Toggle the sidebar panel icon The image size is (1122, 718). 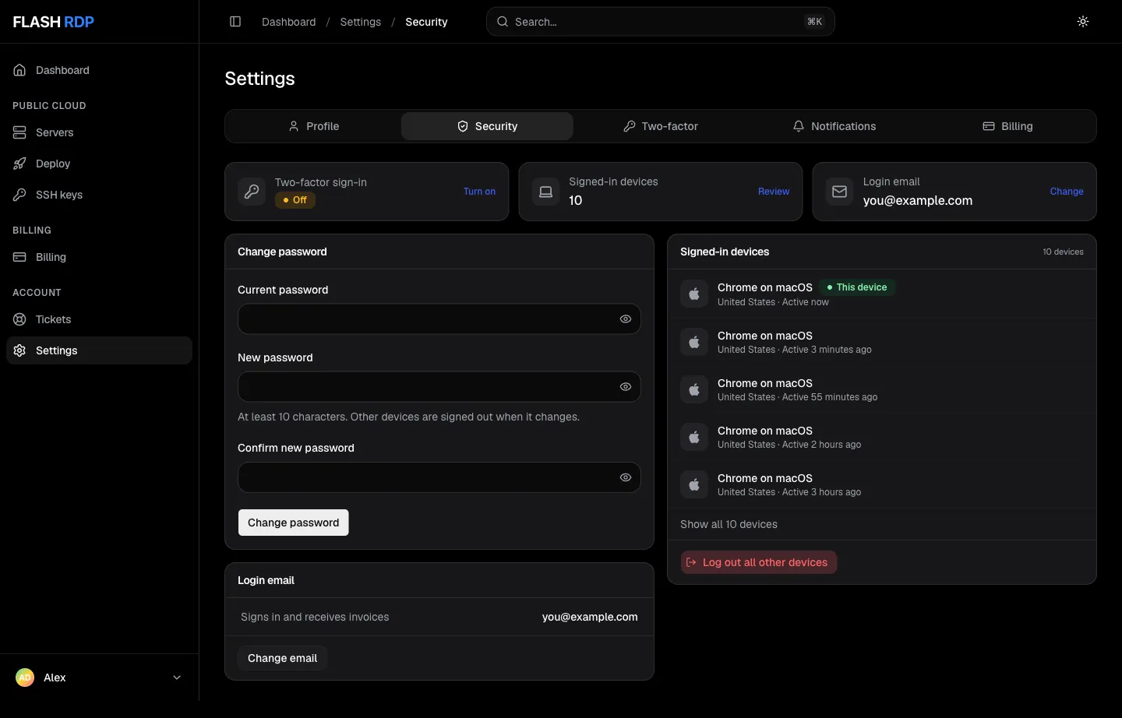235,22
